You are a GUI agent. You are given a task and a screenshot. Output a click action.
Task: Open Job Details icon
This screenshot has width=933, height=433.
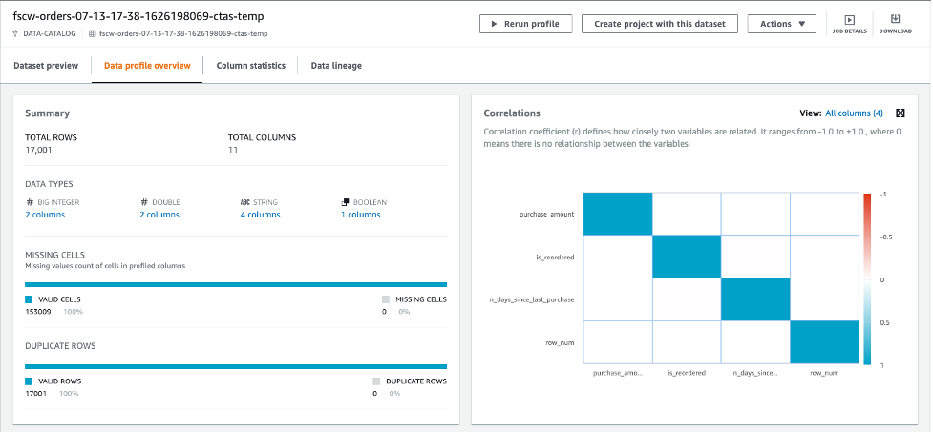849,20
